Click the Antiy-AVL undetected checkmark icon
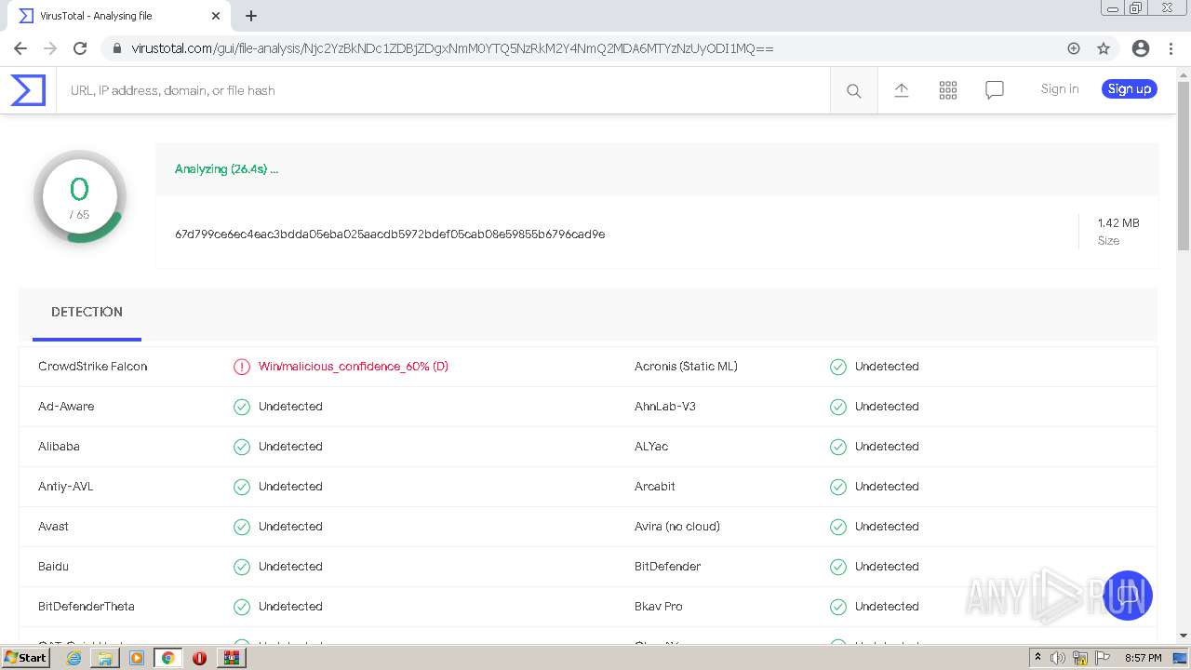This screenshot has height=670, width=1191. point(242,487)
